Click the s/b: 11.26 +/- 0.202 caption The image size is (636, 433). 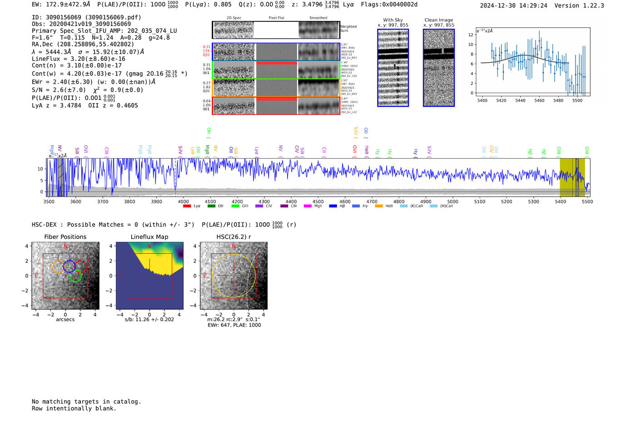click(x=149, y=319)
